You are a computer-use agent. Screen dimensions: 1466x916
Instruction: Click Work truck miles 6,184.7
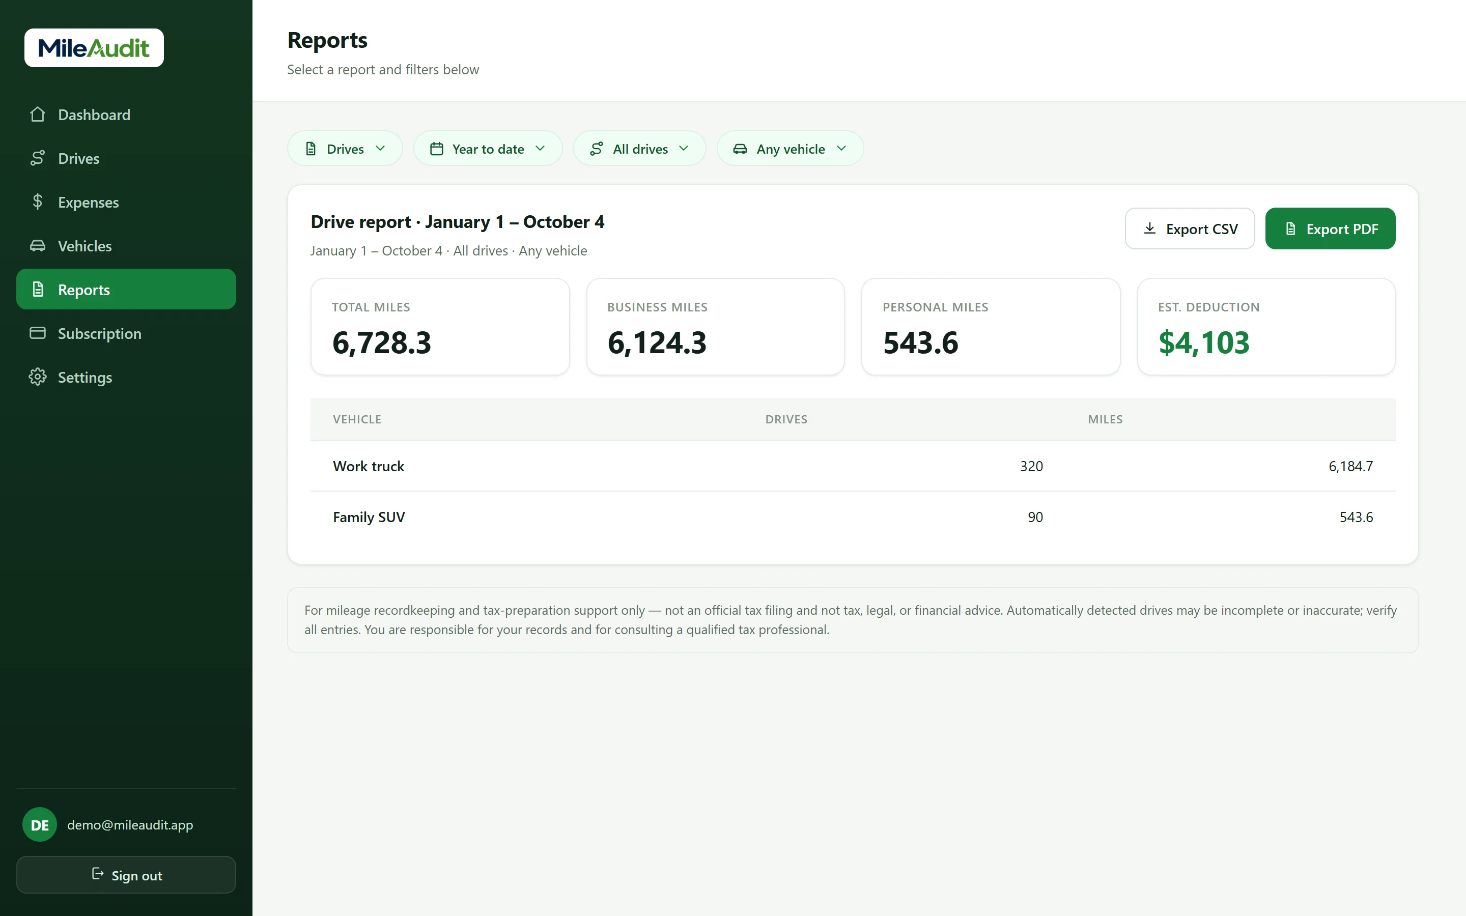click(1351, 466)
